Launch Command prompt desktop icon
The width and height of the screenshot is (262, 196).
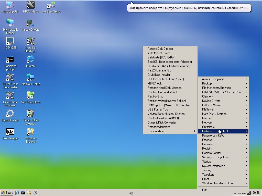pos(10,59)
